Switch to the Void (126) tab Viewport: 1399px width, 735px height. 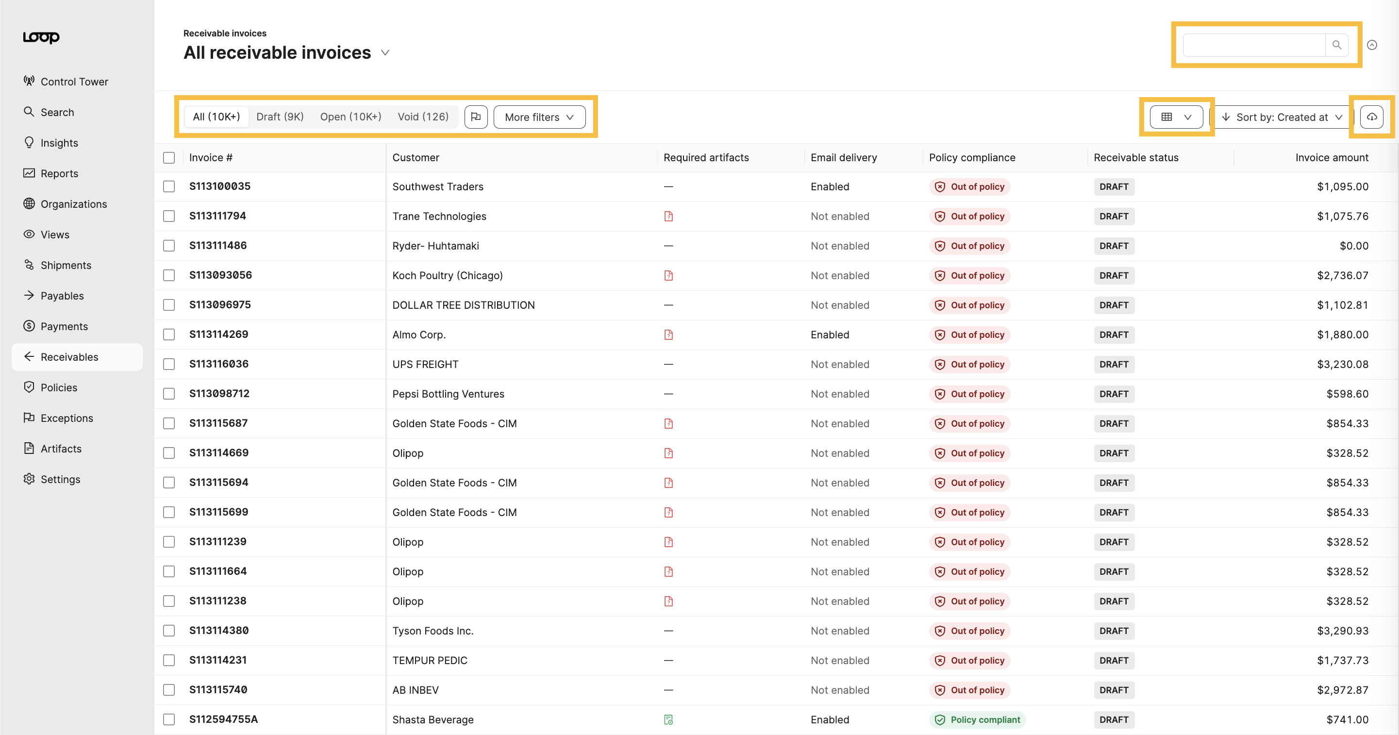tap(423, 117)
